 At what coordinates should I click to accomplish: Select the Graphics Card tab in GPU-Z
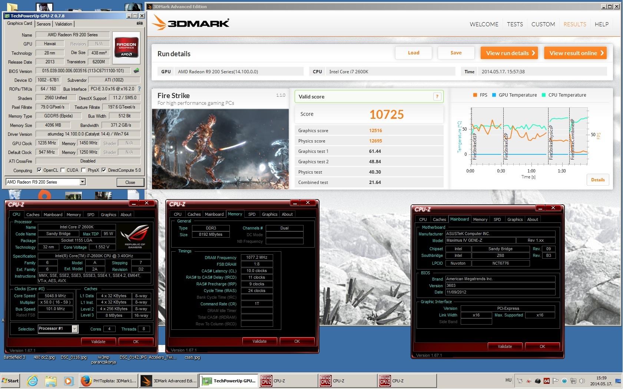[20, 23]
